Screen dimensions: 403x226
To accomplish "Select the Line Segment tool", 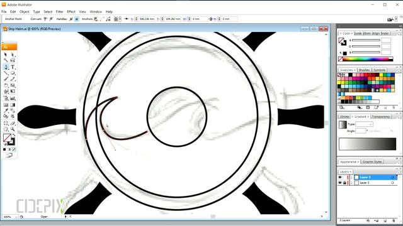I will pos(6,73).
